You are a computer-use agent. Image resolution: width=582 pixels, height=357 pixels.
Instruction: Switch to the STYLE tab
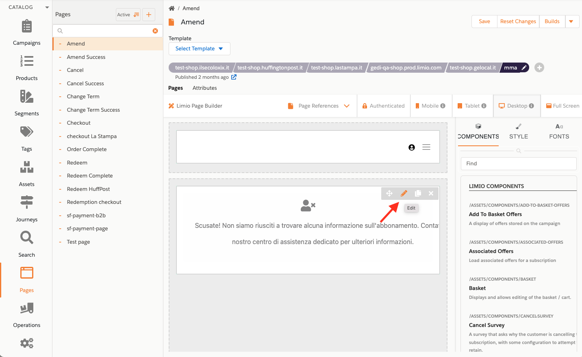[x=519, y=132]
